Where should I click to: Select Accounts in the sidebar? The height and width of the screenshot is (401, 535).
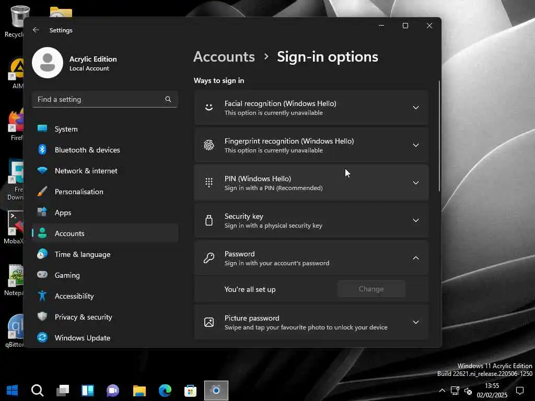click(105, 233)
